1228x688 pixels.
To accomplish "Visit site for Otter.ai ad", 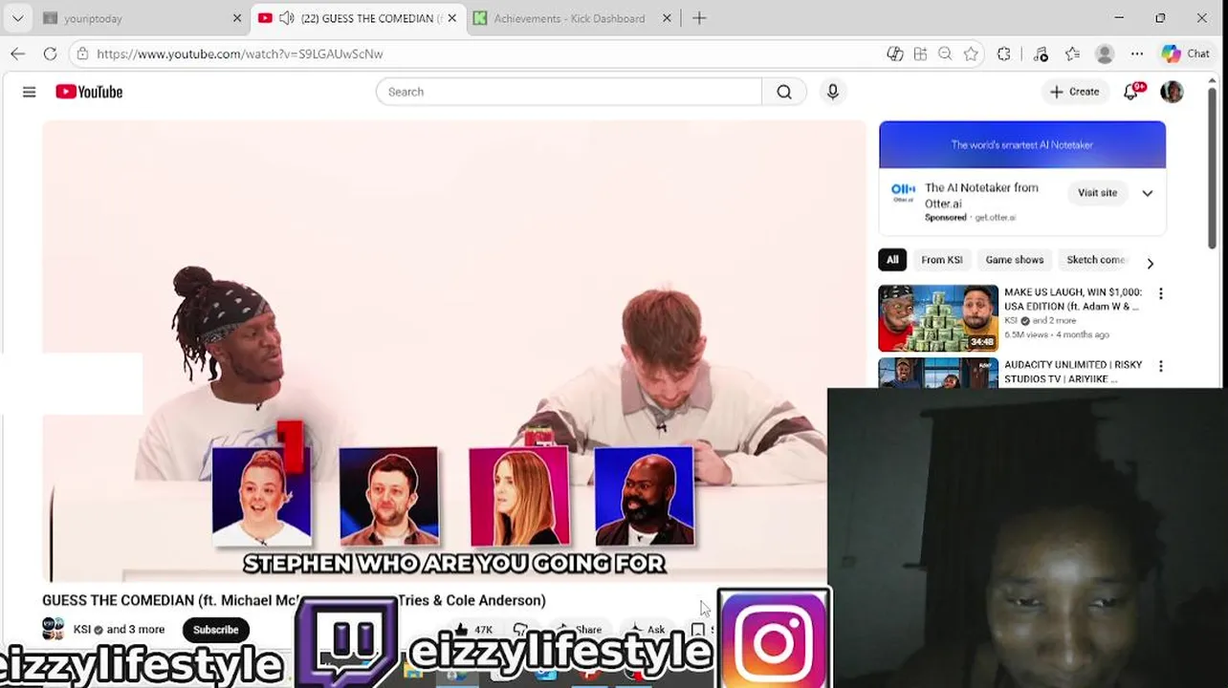I will click(x=1097, y=193).
